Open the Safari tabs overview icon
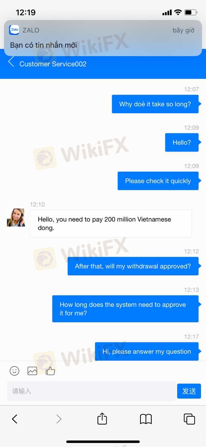Screen dimensions: 206x447 point(189,419)
